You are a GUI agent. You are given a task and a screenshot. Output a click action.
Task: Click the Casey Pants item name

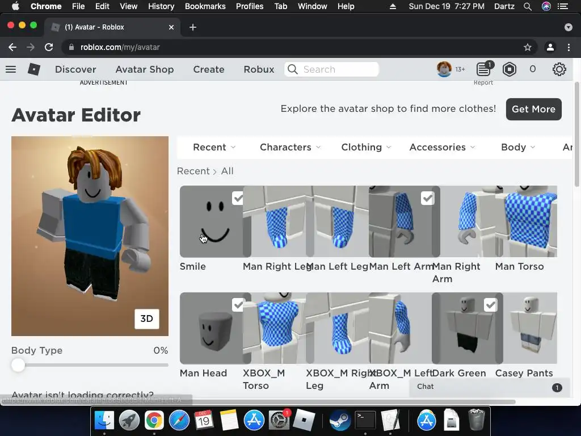coord(524,373)
